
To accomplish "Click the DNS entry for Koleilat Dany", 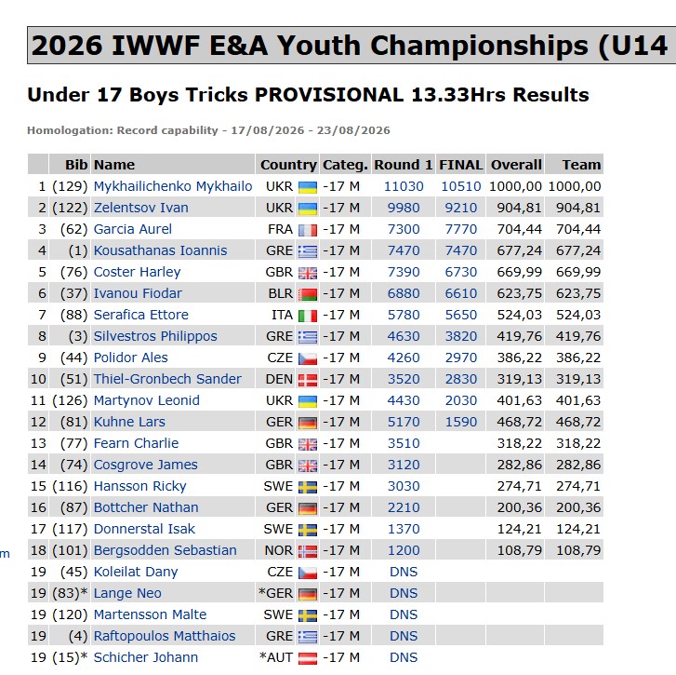I will click(x=404, y=572).
